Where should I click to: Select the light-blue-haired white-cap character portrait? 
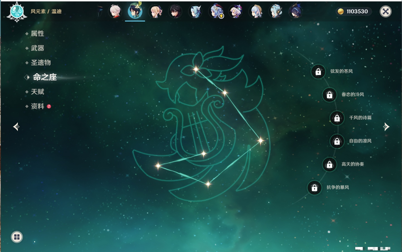(276, 11)
